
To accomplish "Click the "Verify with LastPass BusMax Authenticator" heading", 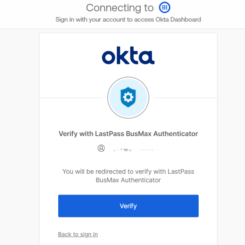I will [128, 134].
